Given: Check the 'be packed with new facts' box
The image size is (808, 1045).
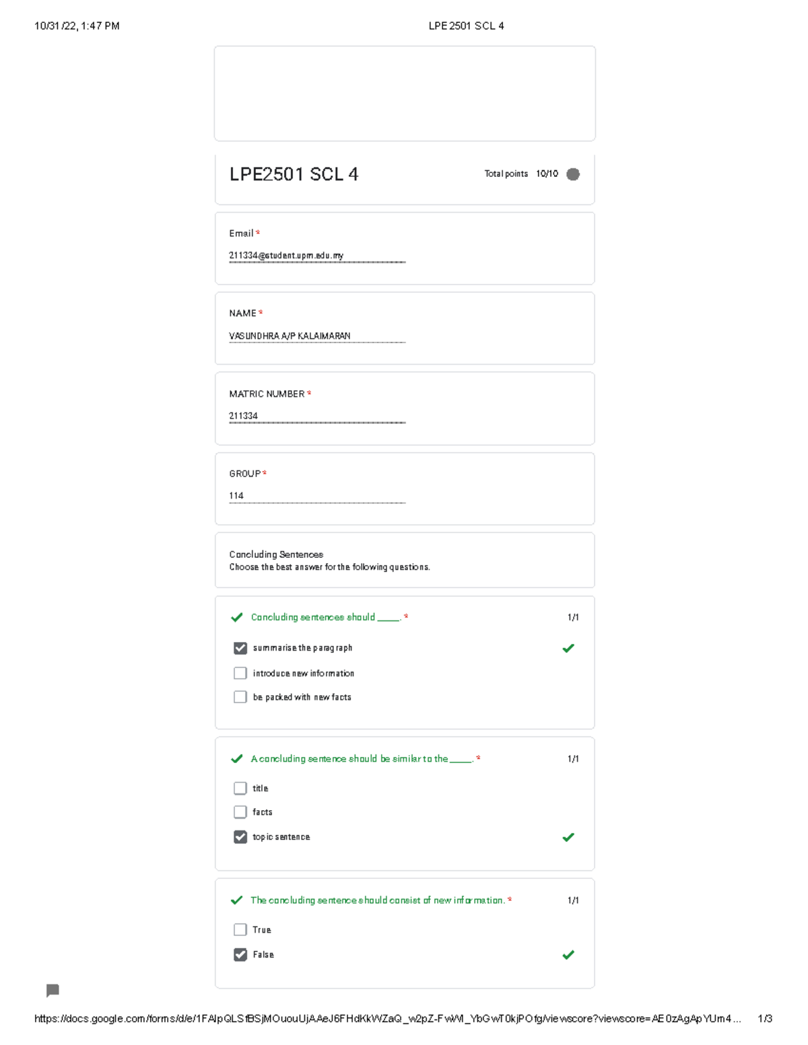Looking at the screenshot, I should pyautogui.click(x=240, y=697).
